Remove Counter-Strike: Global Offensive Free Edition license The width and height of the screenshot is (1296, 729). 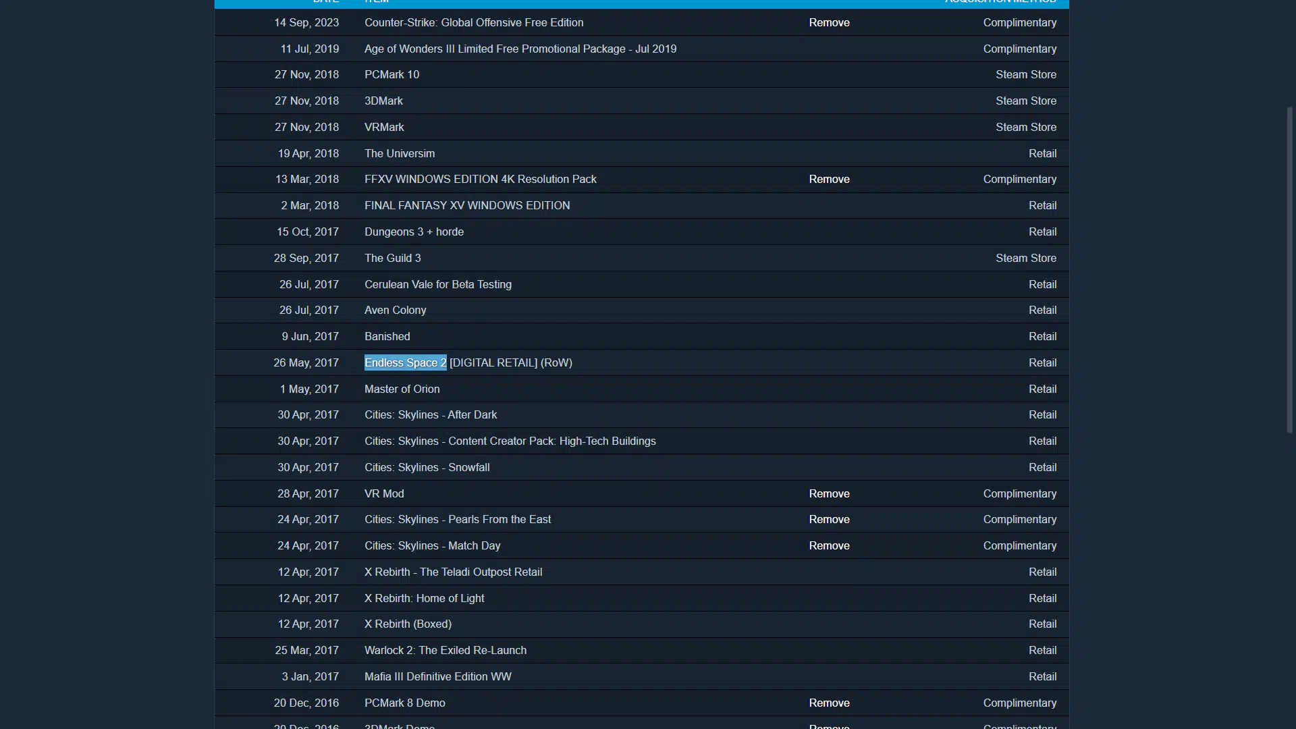[829, 22]
